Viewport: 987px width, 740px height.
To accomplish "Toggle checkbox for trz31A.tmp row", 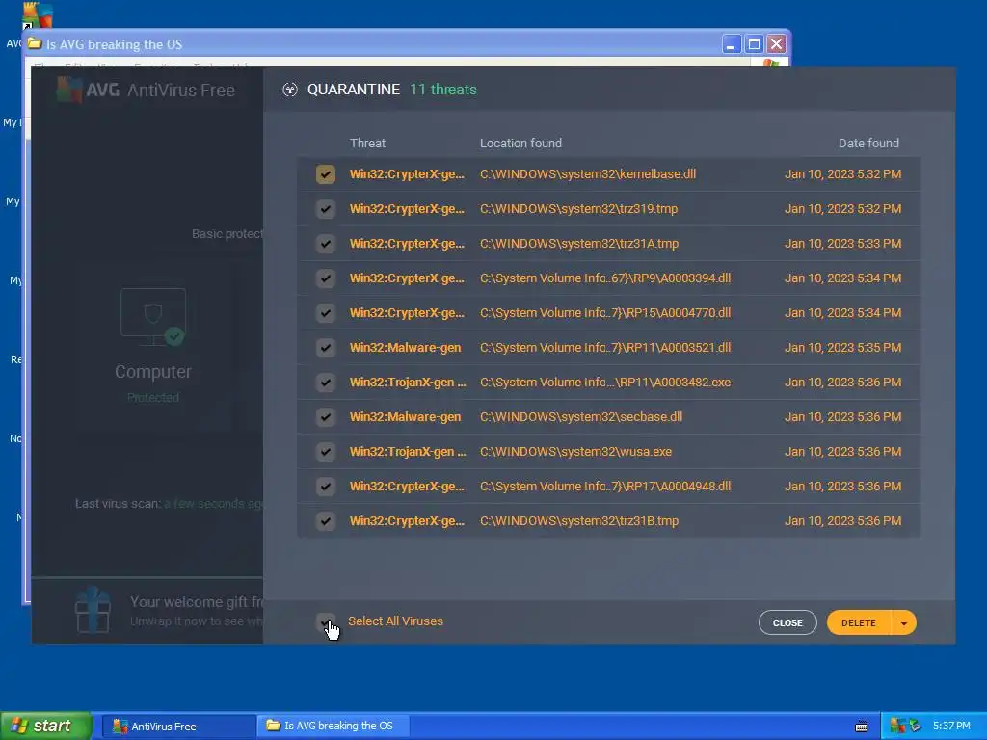I will tap(326, 244).
